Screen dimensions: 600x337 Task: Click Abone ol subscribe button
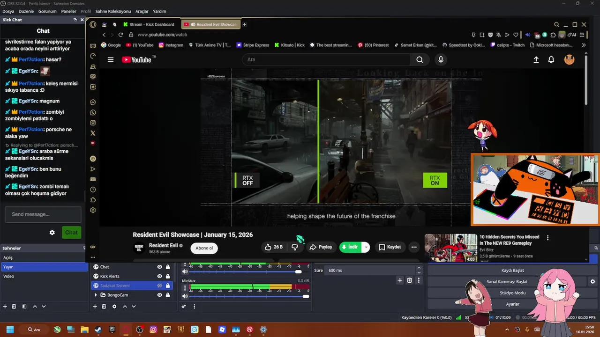(x=204, y=248)
